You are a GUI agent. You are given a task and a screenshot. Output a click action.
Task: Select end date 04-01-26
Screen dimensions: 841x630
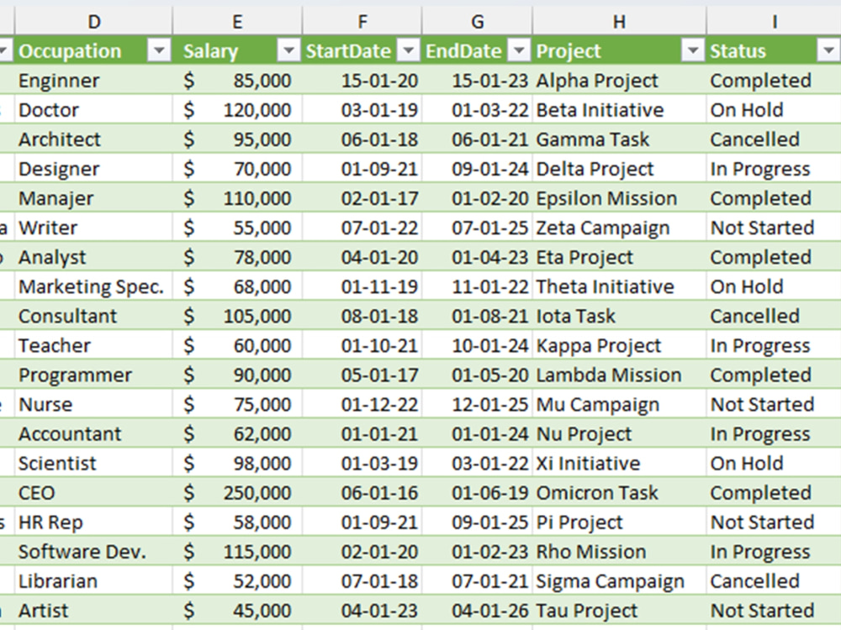click(477, 611)
